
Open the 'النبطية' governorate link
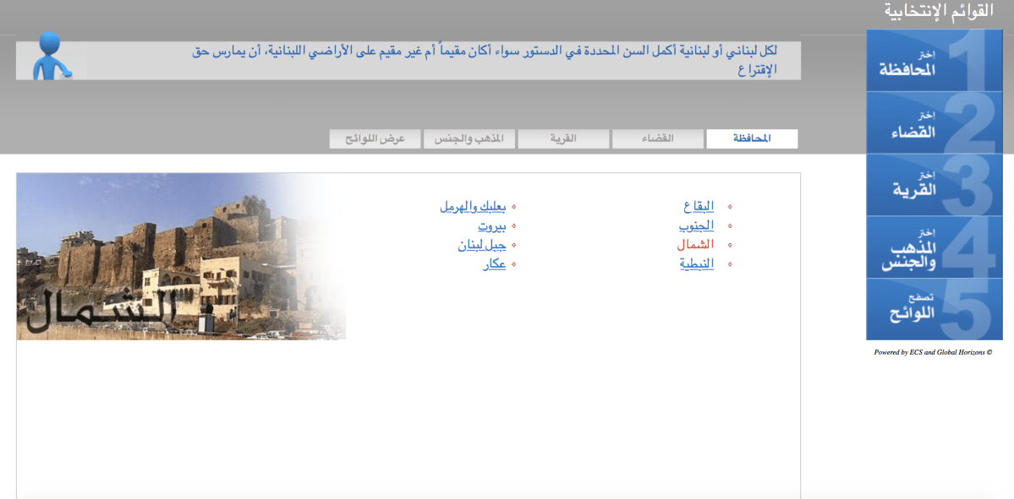[x=697, y=264]
